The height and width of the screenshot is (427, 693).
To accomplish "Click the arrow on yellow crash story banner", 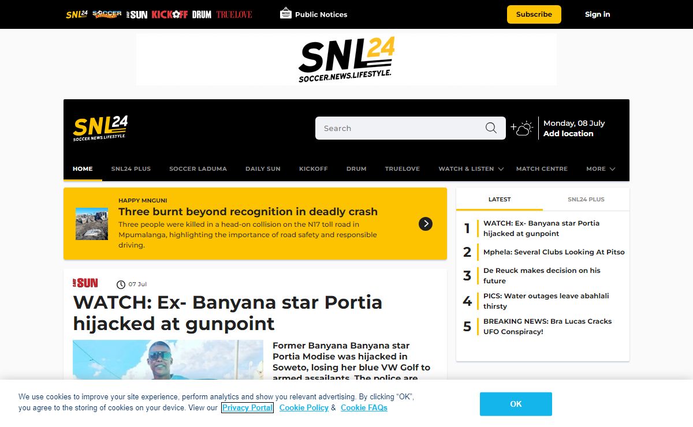I will pyautogui.click(x=426, y=224).
